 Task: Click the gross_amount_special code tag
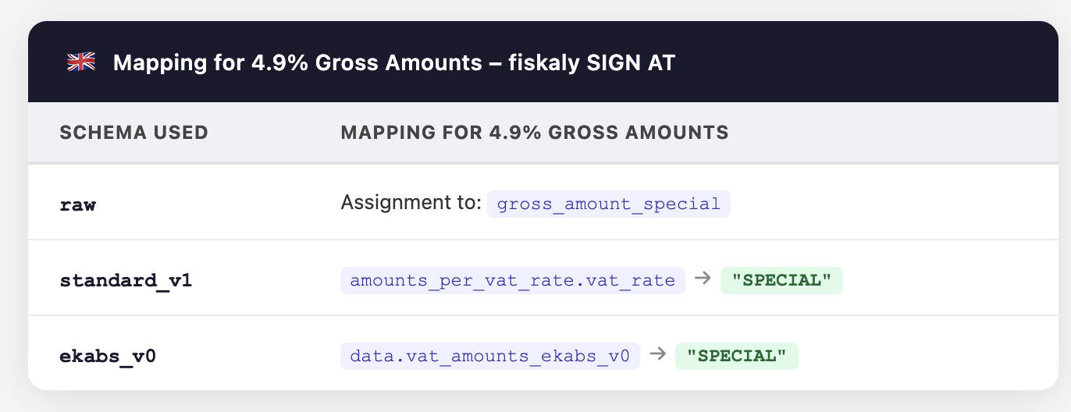[608, 204]
